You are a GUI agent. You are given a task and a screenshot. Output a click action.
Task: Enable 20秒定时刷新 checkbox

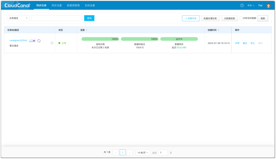(241, 18)
